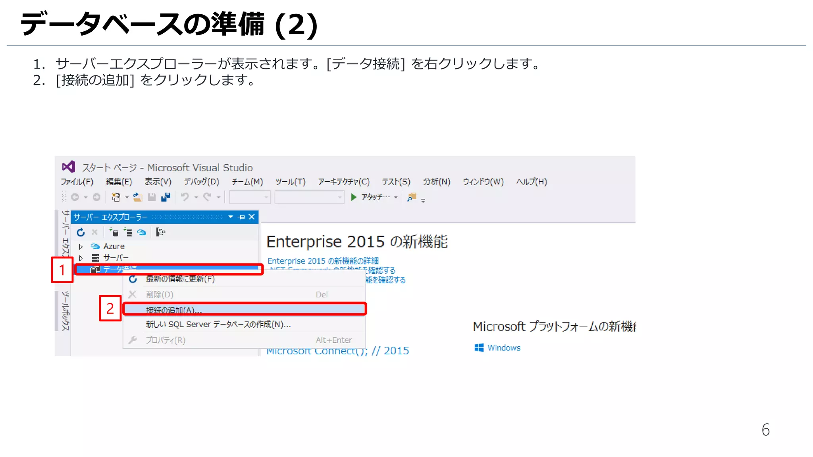Open the ツール(T) menu
813x457 pixels.
click(x=291, y=182)
